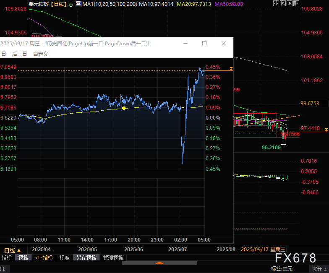Click 自定义 in the popup toolbar
329x273 pixels.
[x=41, y=54]
